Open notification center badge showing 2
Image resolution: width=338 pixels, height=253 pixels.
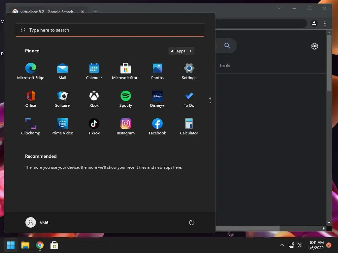(329, 245)
